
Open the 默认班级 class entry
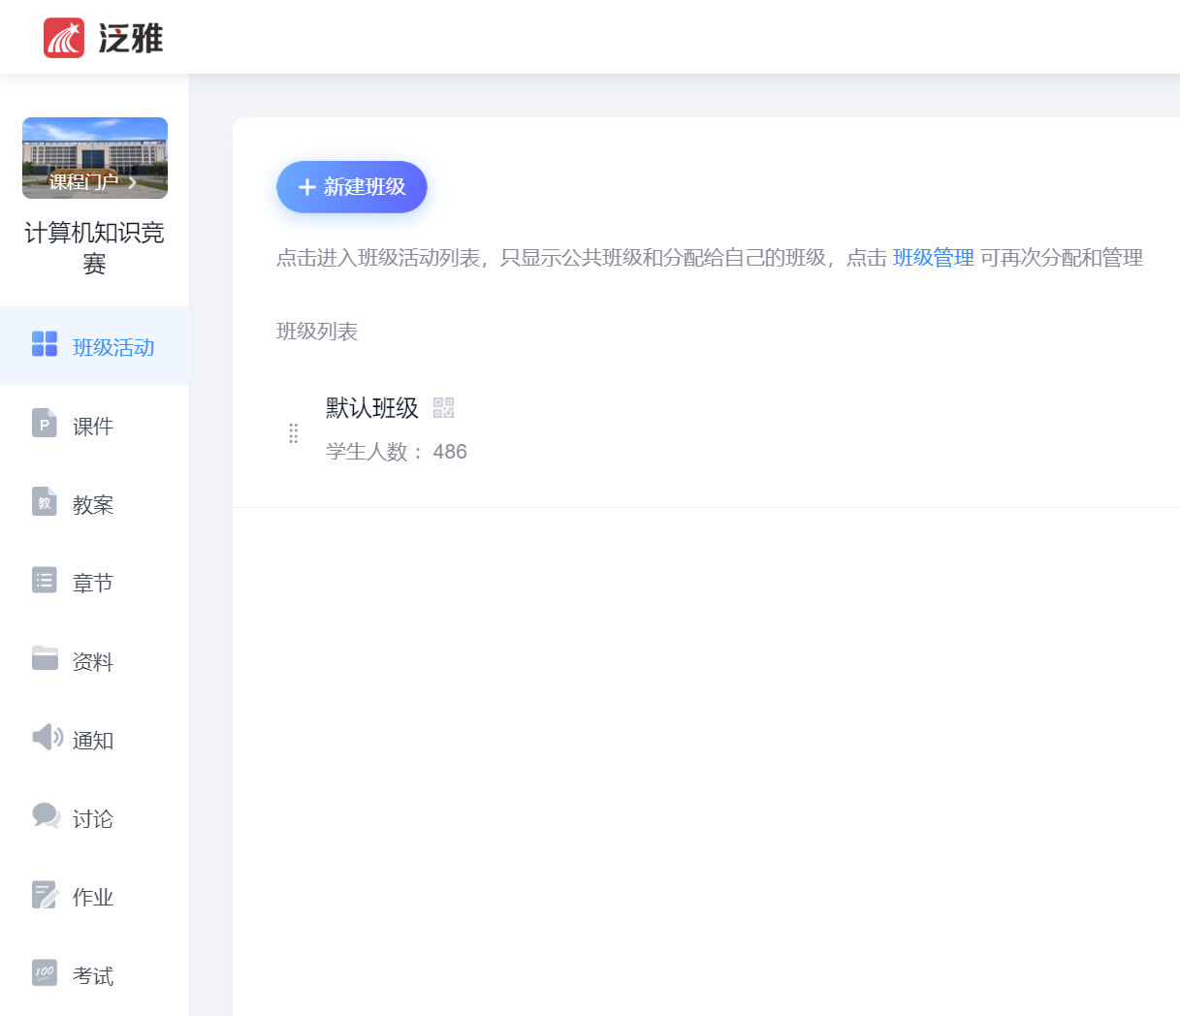pyautogui.click(x=372, y=408)
